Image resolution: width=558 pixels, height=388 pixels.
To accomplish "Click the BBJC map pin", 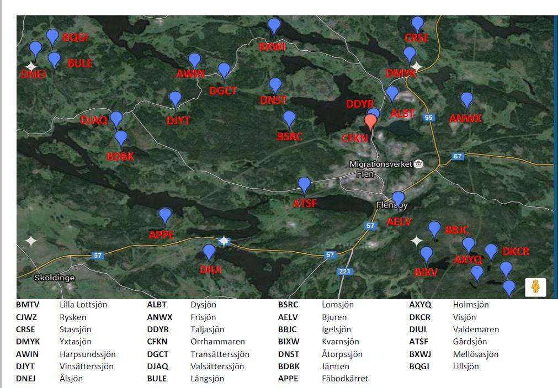I will tap(434, 229).
